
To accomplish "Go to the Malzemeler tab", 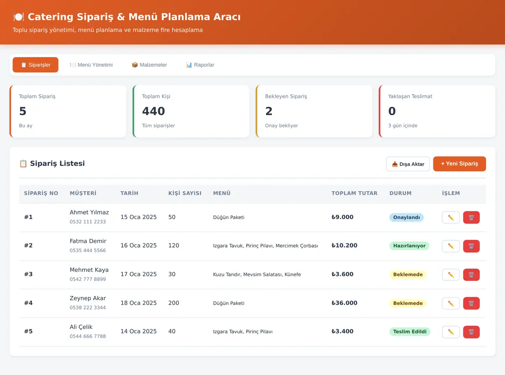I will click(149, 65).
